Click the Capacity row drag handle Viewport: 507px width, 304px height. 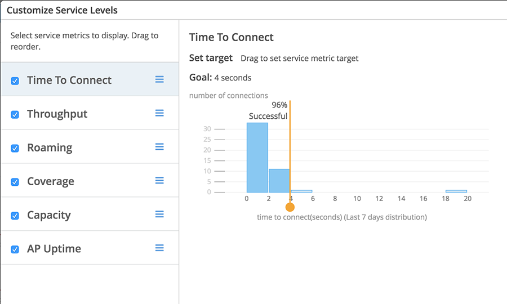click(159, 214)
